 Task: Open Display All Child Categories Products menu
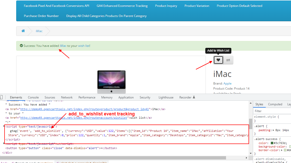(106, 16)
